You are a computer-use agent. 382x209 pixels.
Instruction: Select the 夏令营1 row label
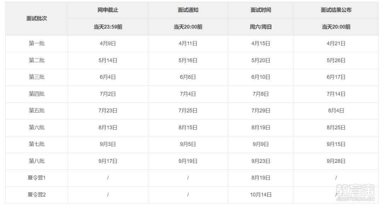coord(36,178)
